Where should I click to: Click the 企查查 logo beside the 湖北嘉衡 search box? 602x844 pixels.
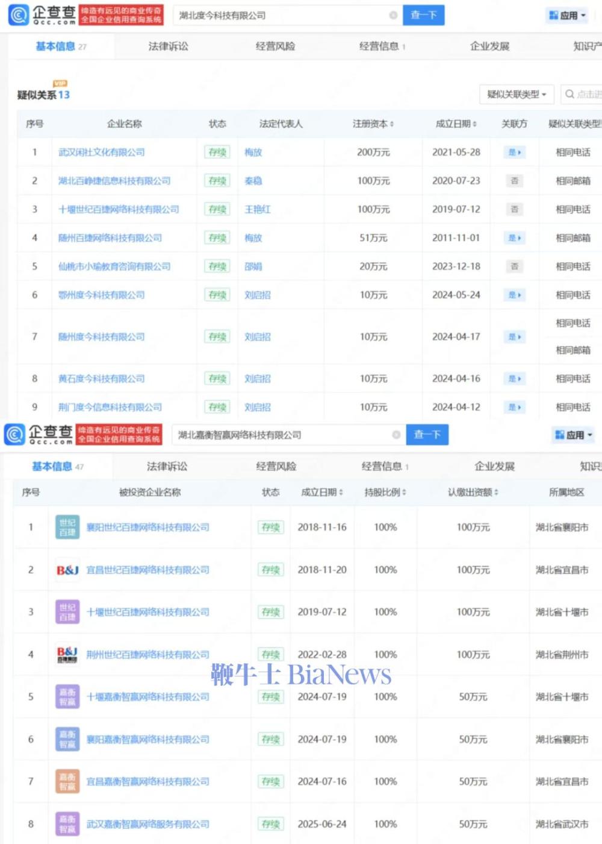39,434
